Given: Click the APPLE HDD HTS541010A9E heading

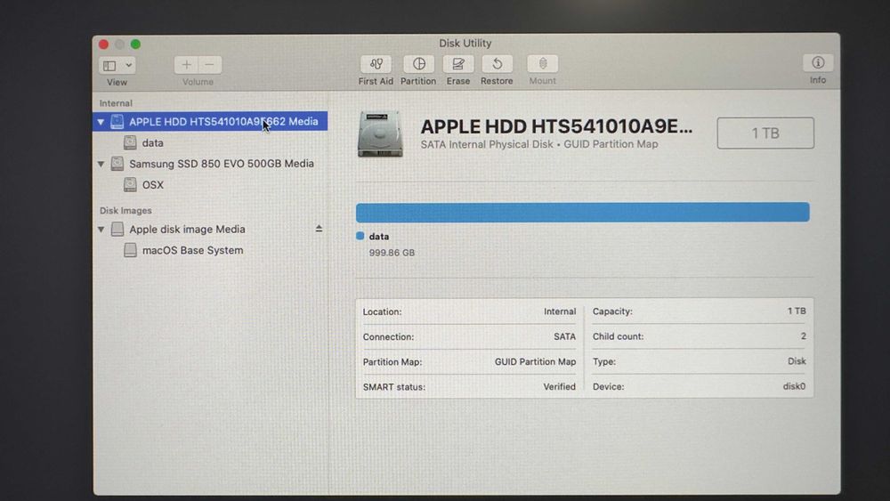Looking at the screenshot, I should [x=556, y=126].
